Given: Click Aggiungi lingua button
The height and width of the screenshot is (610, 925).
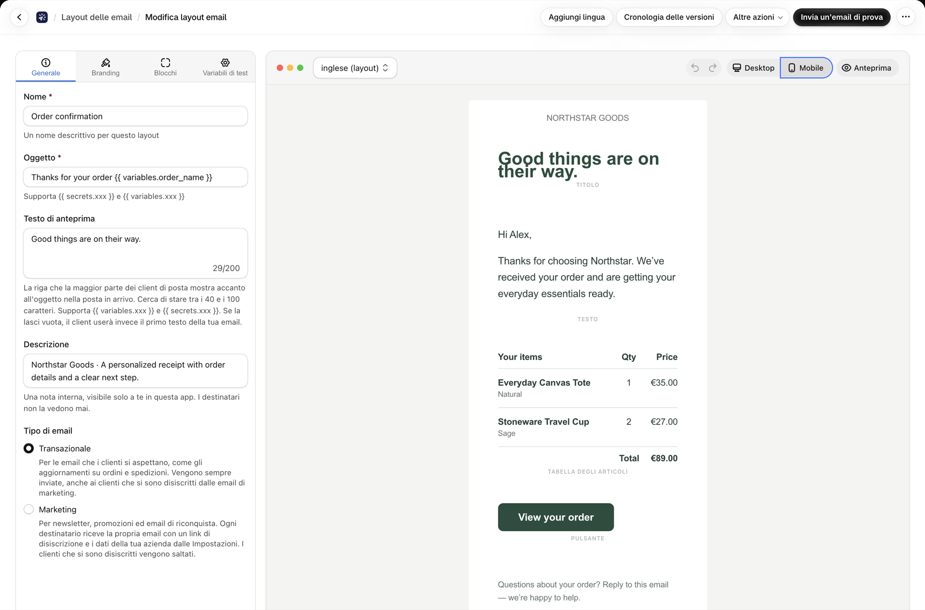Looking at the screenshot, I should click(577, 17).
